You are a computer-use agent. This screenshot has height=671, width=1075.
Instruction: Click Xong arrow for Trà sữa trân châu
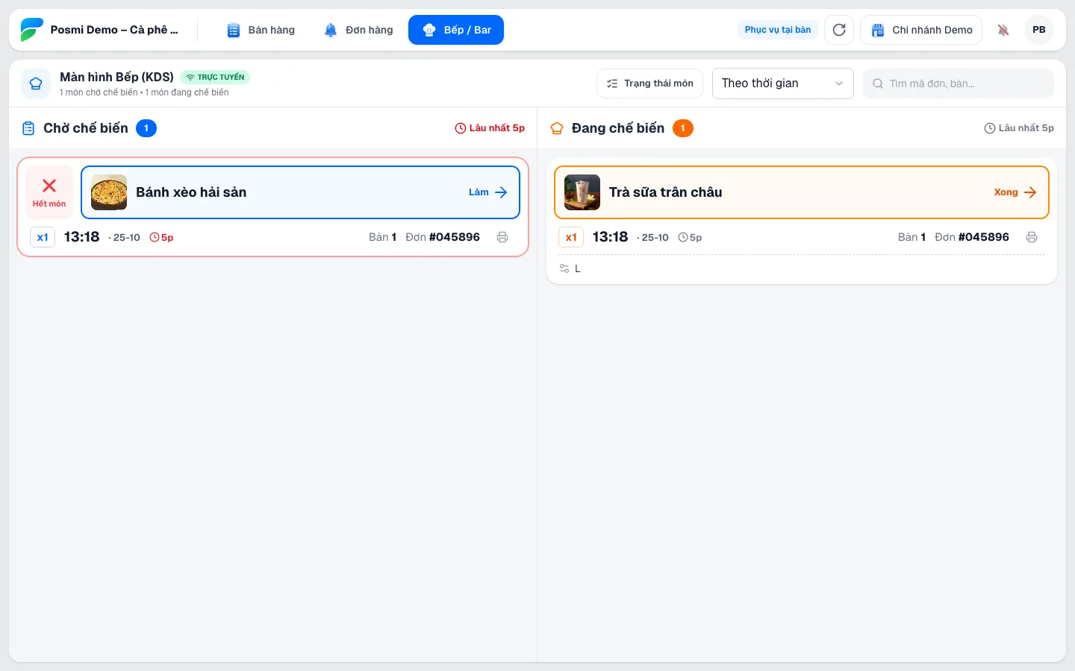(1015, 192)
